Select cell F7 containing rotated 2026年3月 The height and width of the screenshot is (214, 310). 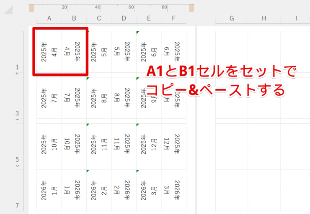[x=174, y=190]
